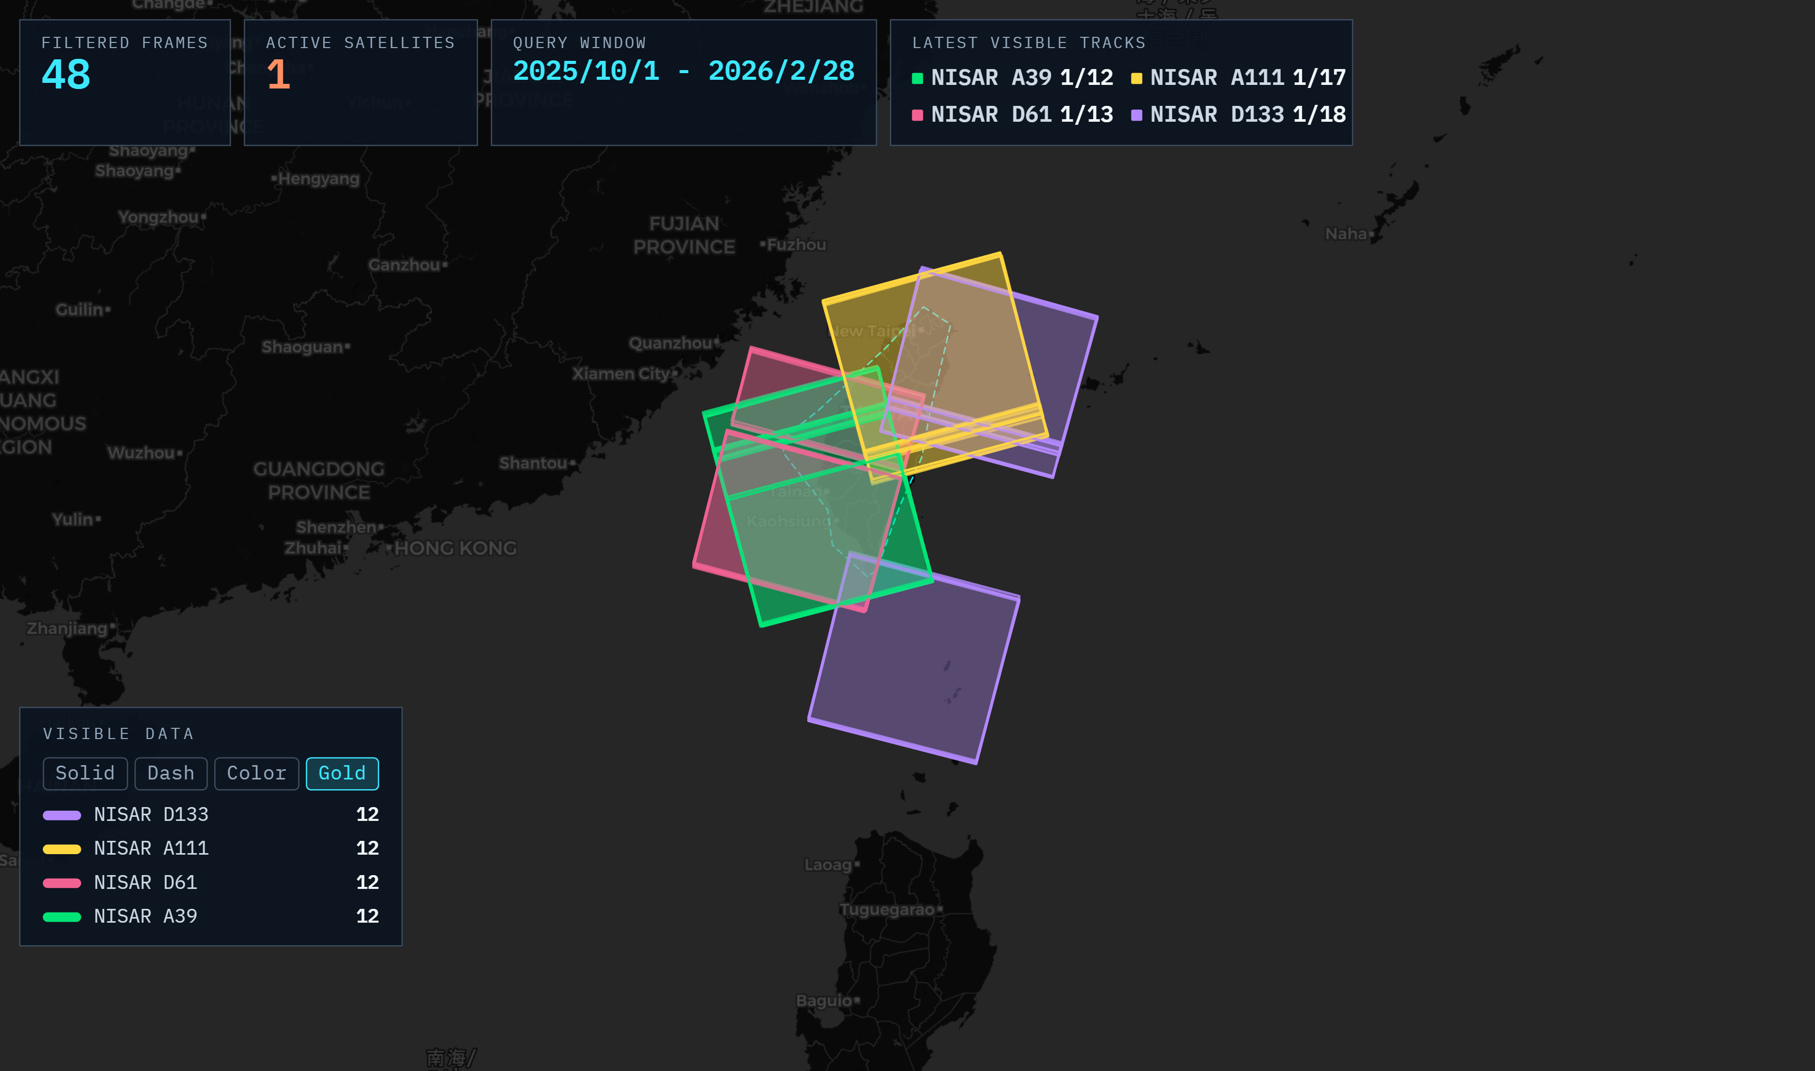This screenshot has width=1815, height=1071.
Task: Click the Shaoguan label on the map
Action: (x=302, y=347)
